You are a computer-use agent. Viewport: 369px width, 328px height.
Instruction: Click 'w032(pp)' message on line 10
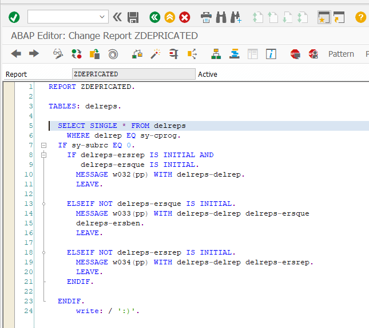coord(130,174)
